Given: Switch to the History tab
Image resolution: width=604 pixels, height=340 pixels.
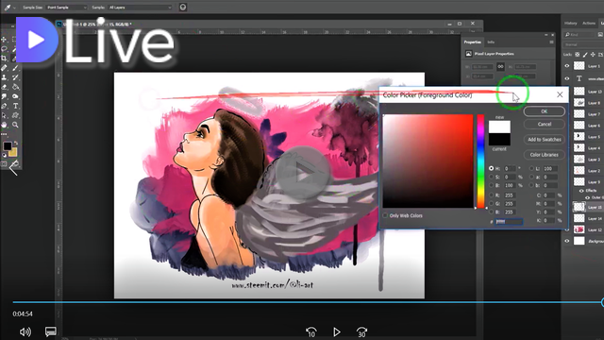Looking at the screenshot, I should (570, 24).
